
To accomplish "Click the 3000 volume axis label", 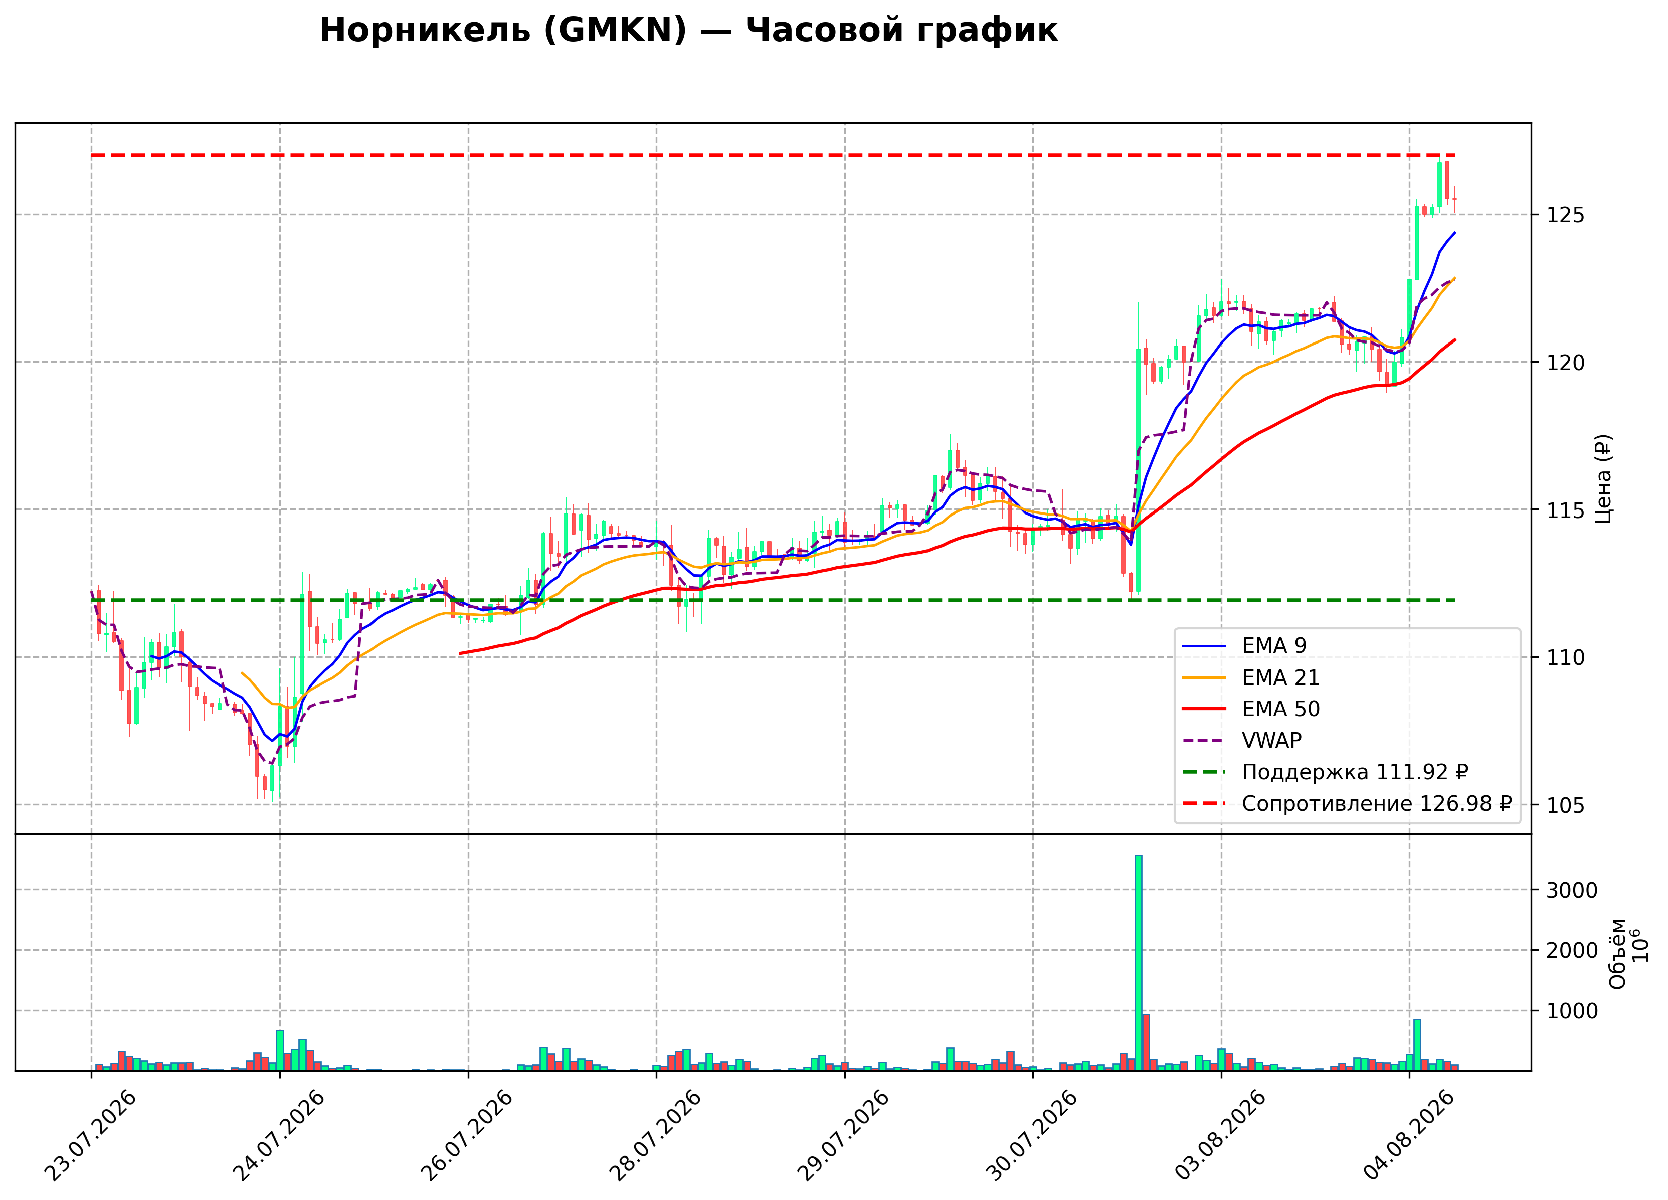I will click(x=1572, y=890).
